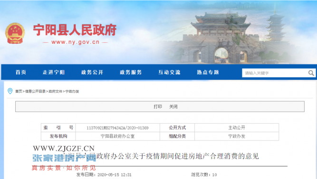317x179 pixels.
Task: Open 宁政办发 breadcrumb link
Action: [72, 91]
